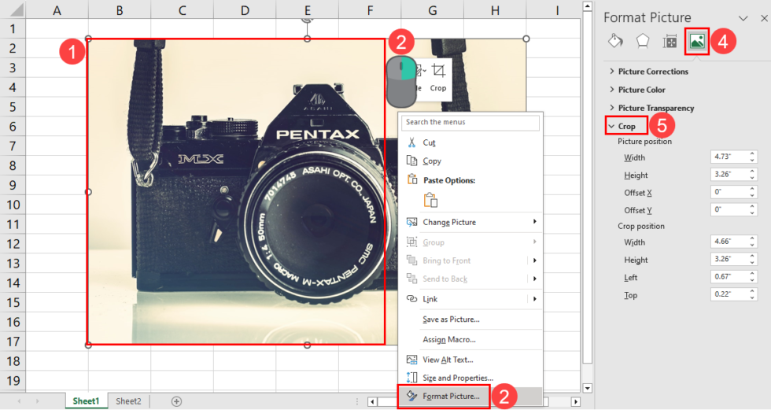Click the Offset Y value field

[x=729, y=210]
